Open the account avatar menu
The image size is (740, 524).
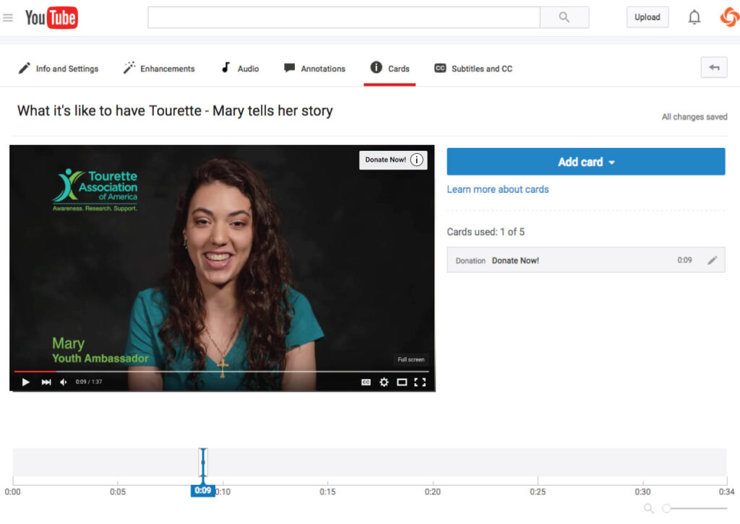click(729, 17)
